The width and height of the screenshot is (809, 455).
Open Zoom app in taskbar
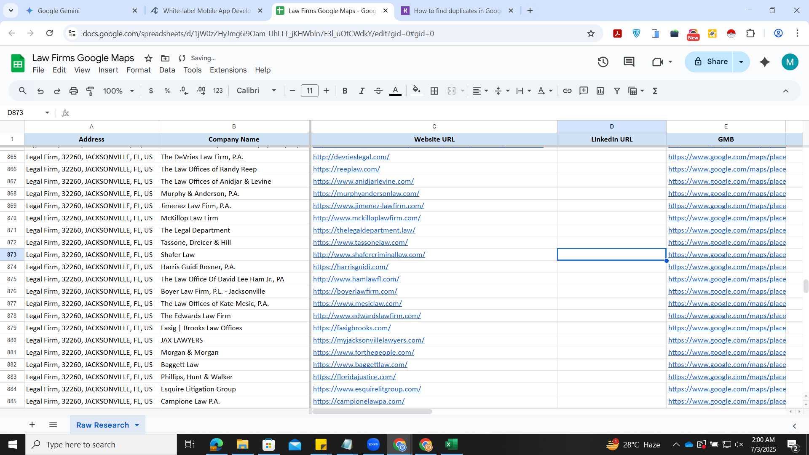tap(373, 444)
